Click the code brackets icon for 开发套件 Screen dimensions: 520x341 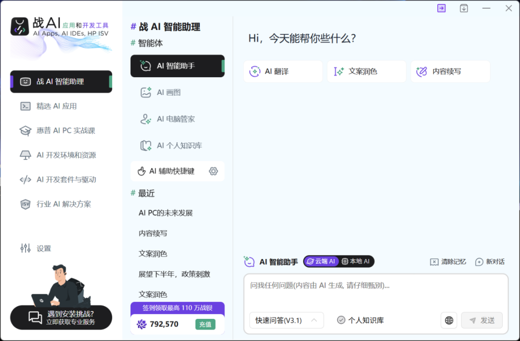[x=26, y=180]
